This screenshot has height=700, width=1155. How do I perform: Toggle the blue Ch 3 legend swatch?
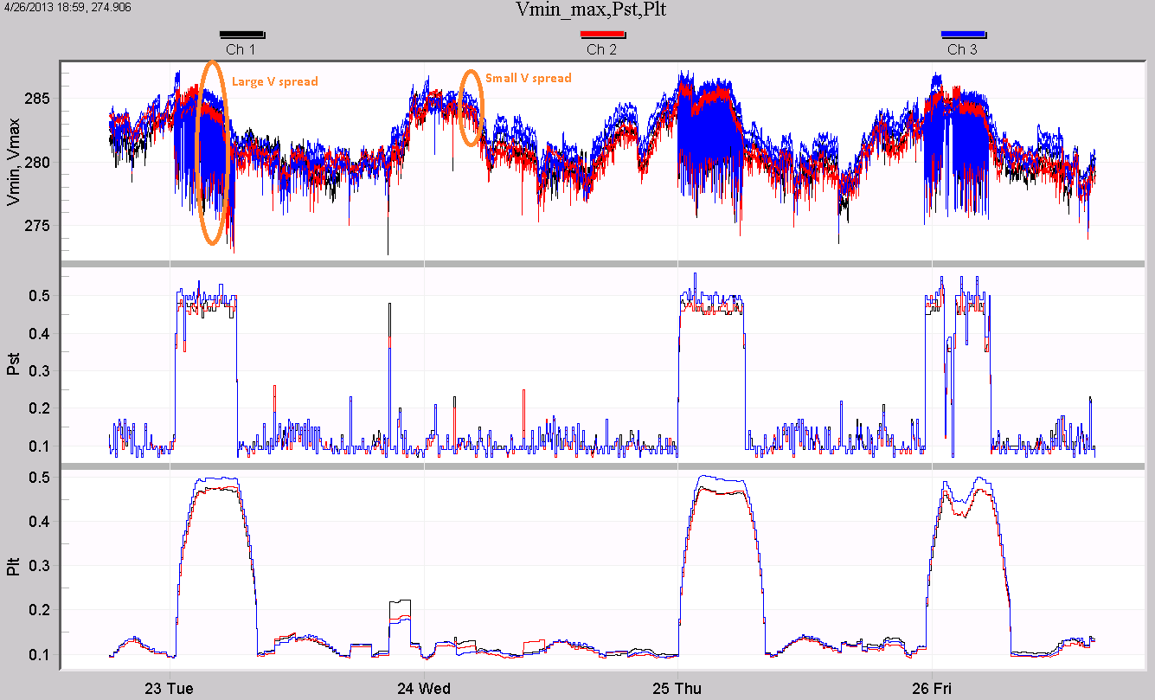(962, 34)
